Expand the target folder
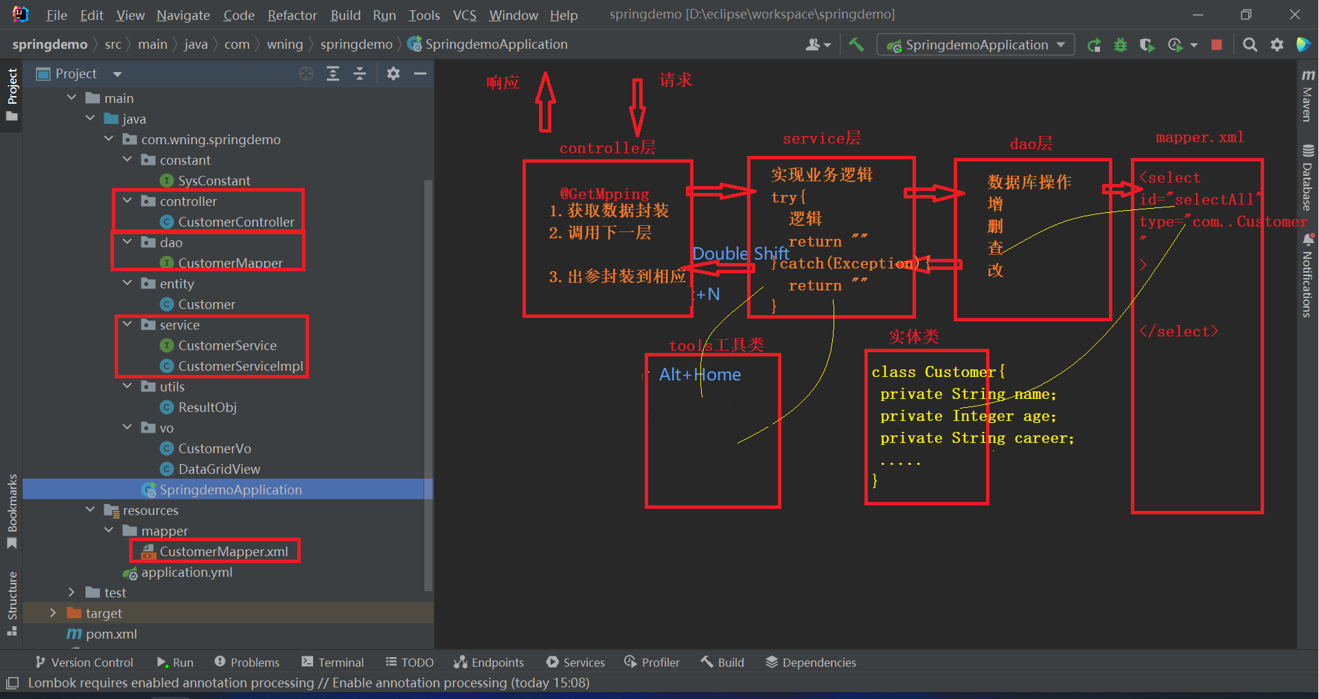The width and height of the screenshot is (1319, 699). click(54, 613)
